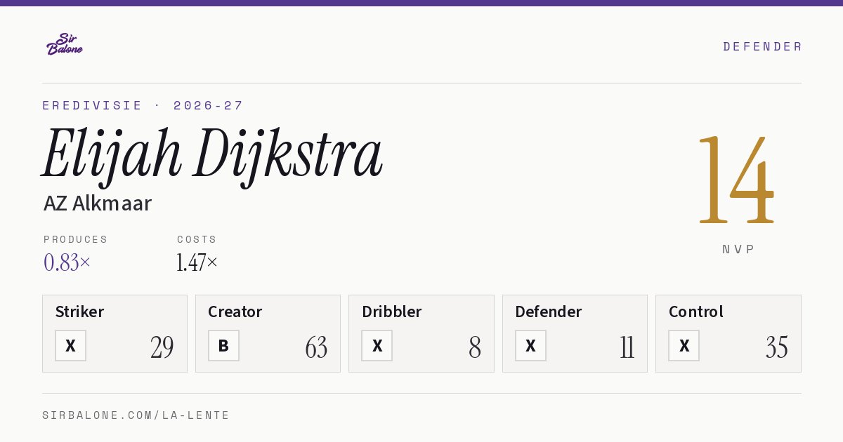Viewport: 843px width, 442px height.
Task: Click the Defender score 11
Action: [x=627, y=347]
